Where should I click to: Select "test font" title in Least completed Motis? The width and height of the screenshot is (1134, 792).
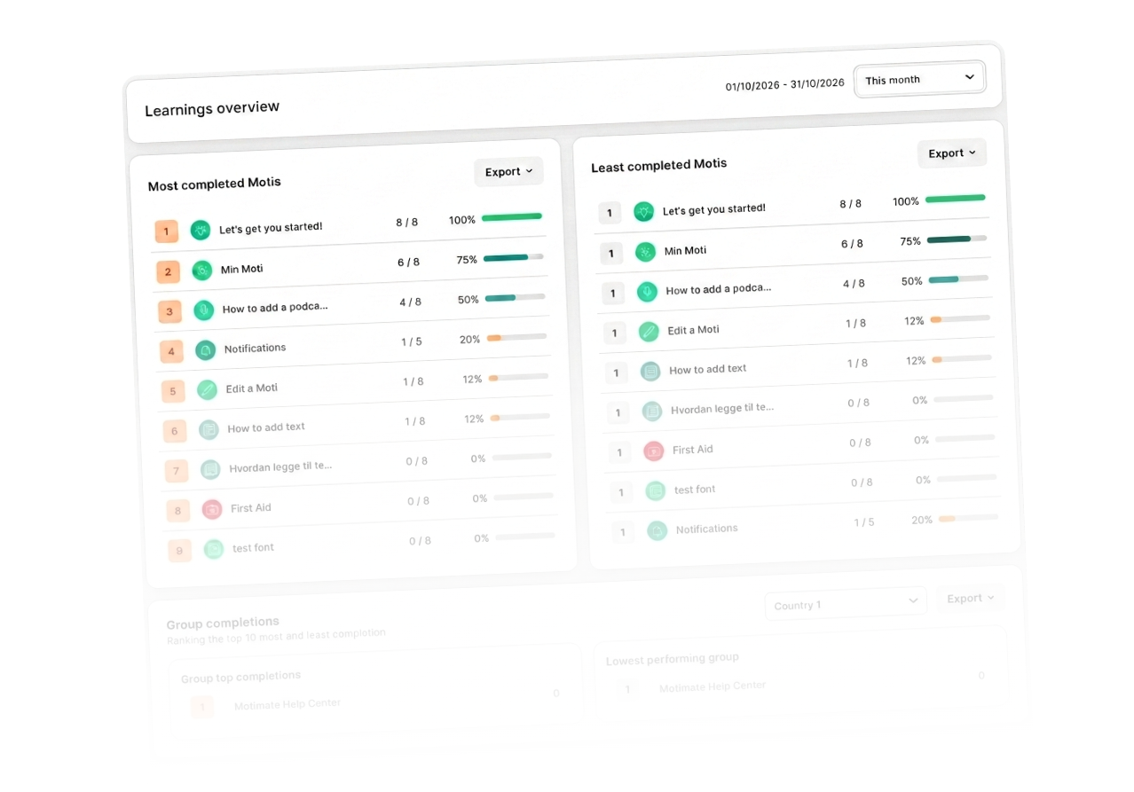pos(695,490)
